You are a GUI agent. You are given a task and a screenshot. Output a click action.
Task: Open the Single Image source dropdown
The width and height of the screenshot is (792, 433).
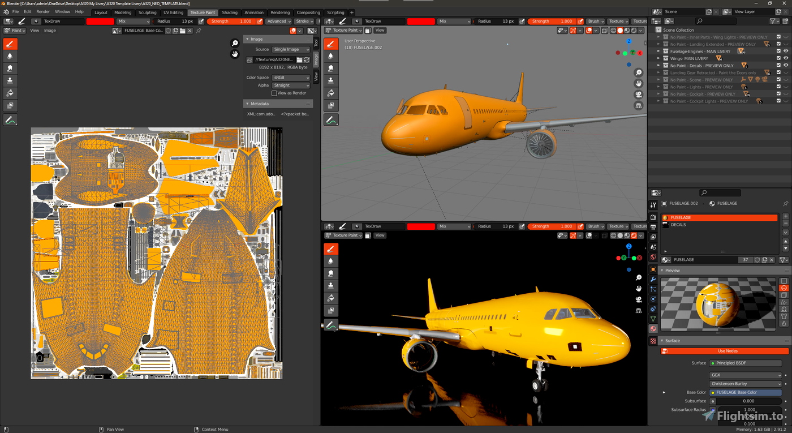tap(291, 49)
